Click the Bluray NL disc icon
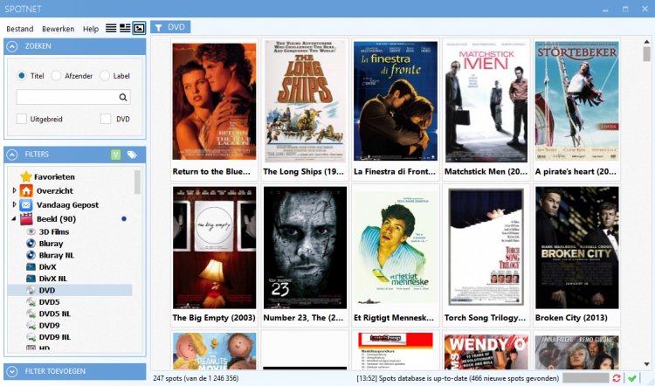This screenshot has width=655, height=386. [x=31, y=255]
